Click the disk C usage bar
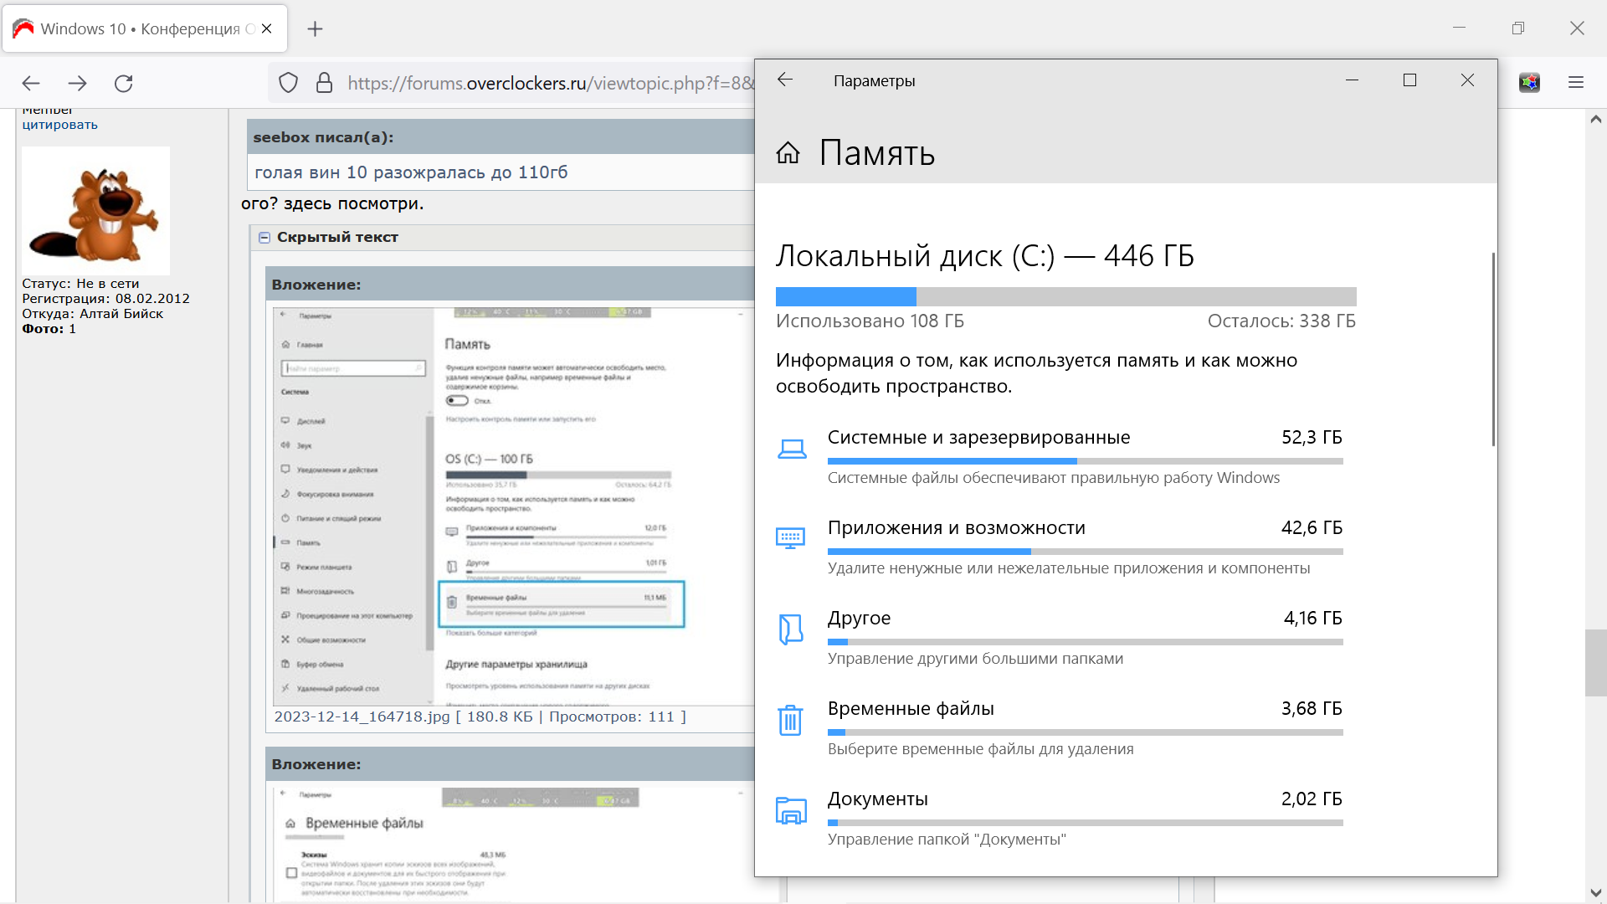Screen dimensions: 1607x904 click(x=1065, y=296)
